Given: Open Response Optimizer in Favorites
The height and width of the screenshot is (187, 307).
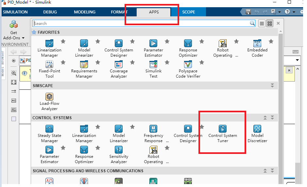Looking at the screenshot, I should [x=188, y=48].
